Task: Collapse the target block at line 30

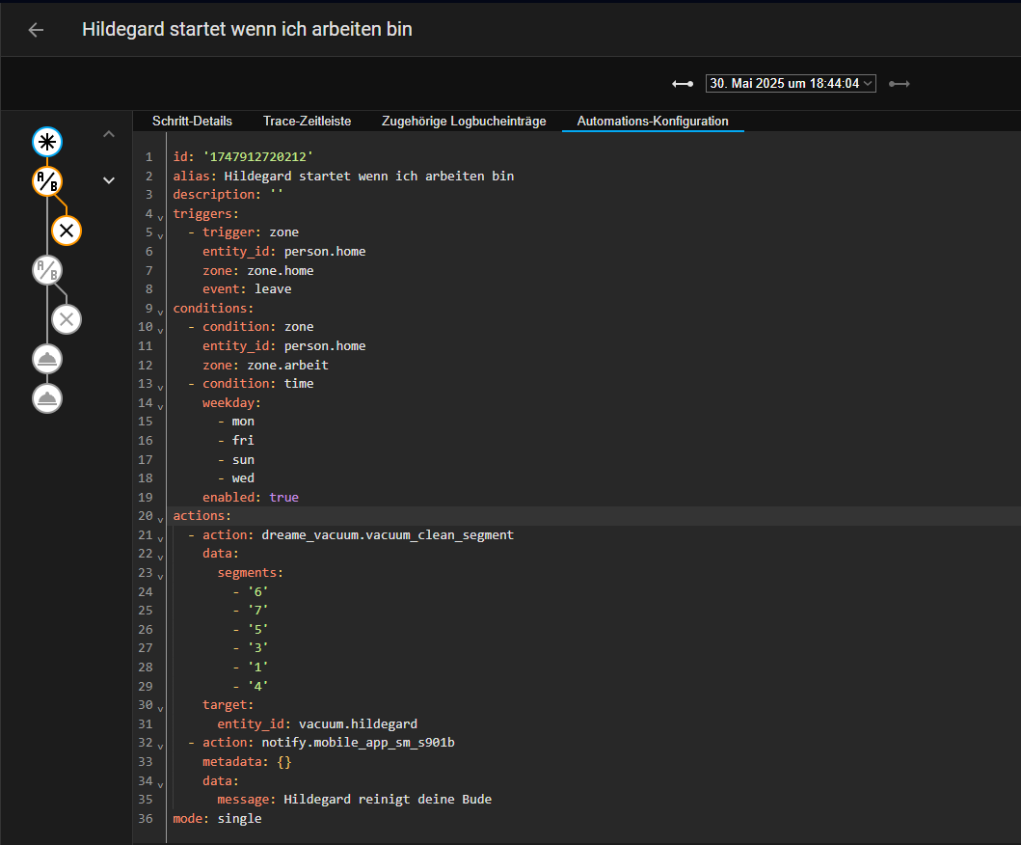Action: pos(160,709)
